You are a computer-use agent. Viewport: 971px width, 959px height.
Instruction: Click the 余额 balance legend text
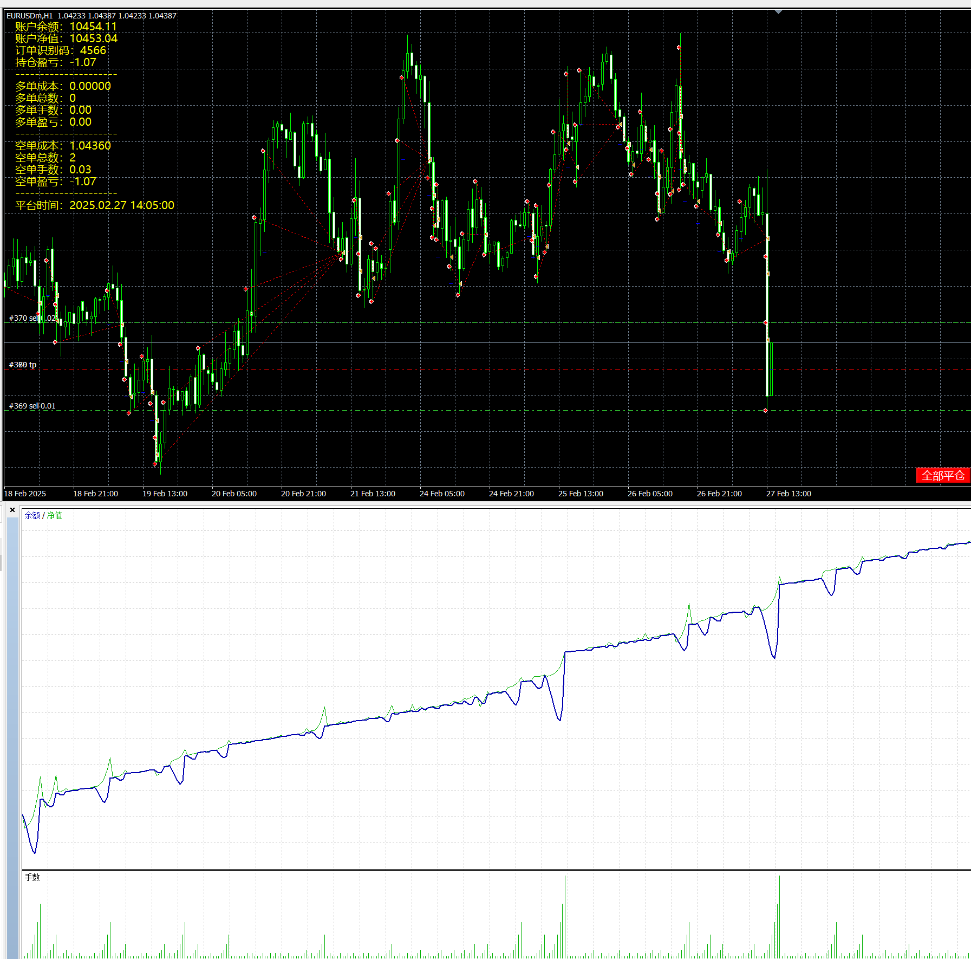point(32,515)
